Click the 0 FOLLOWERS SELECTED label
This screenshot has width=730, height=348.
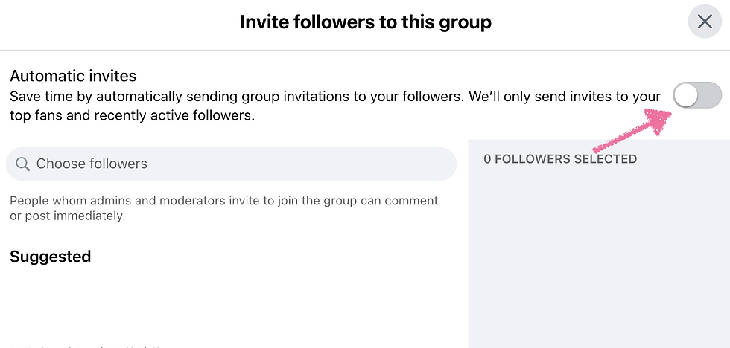point(560,159)
